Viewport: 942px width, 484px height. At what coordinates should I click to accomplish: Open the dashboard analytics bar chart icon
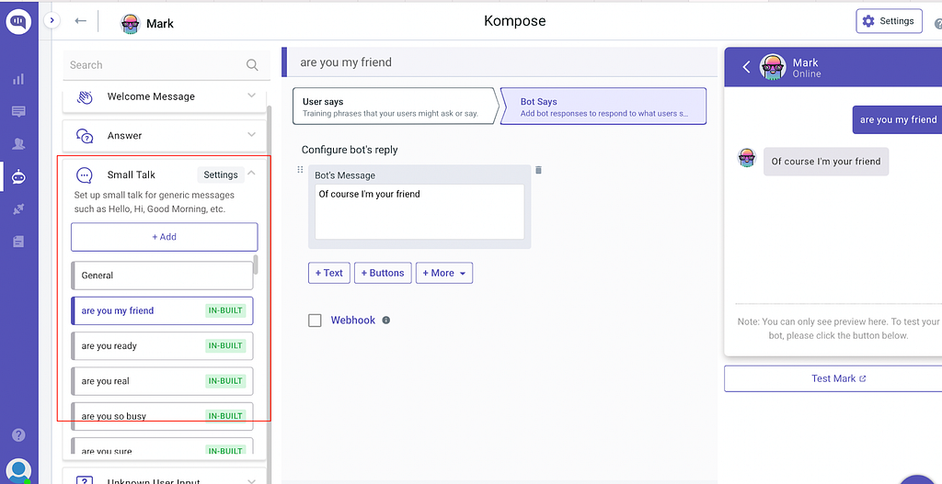coord(18,79)
